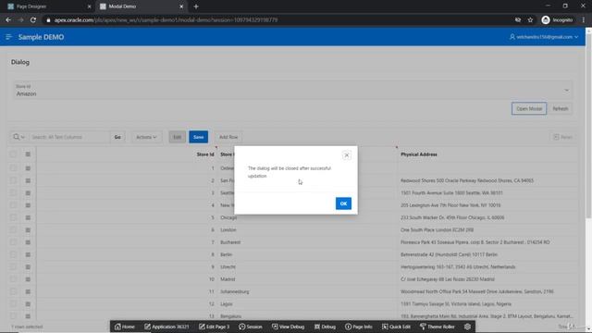Select checkbox for row 2

(x=13, y=180)
